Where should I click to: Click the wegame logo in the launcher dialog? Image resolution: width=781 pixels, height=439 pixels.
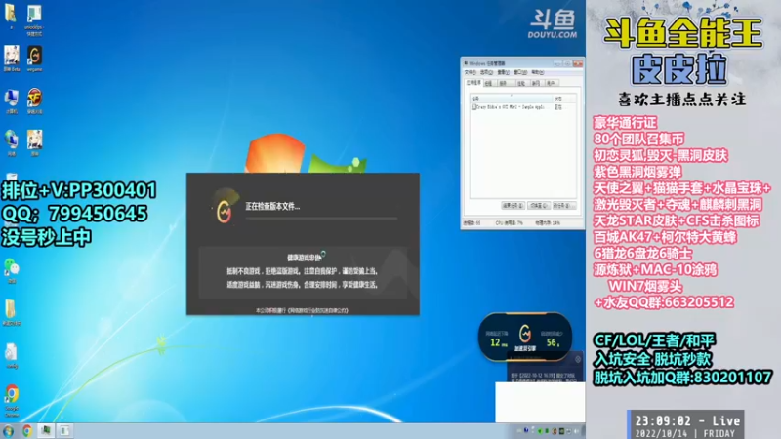(x=224, y=212)
